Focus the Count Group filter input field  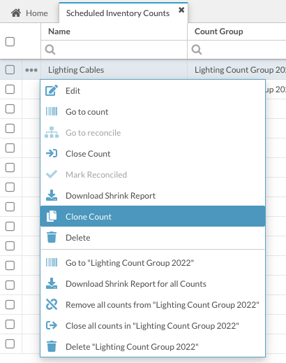pyautogui.click(x=236, y=50)
